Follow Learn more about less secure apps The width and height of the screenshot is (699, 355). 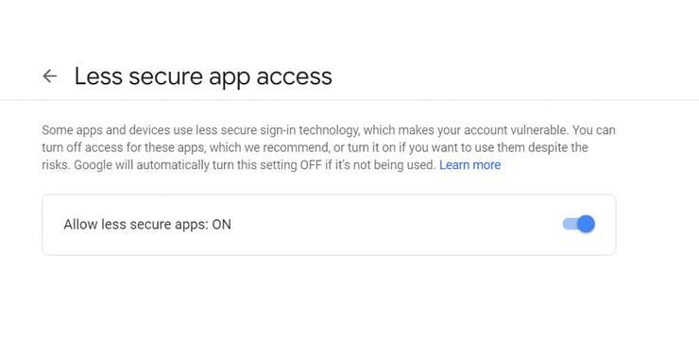[469, 165]
